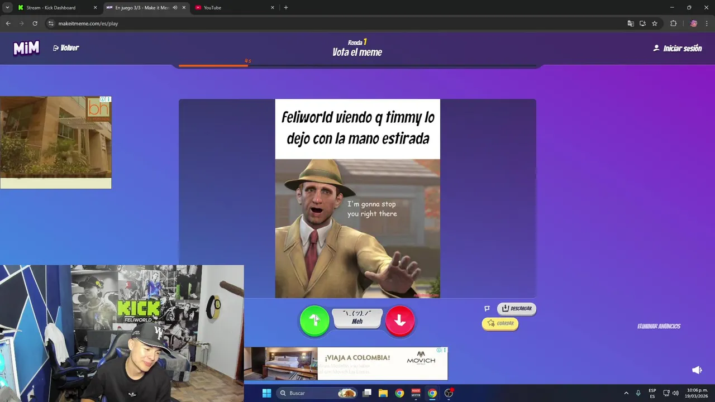Screen dimensions: 715x402
Task: Close the Kick Dashboard tab
Action: (x=95, y=8)
